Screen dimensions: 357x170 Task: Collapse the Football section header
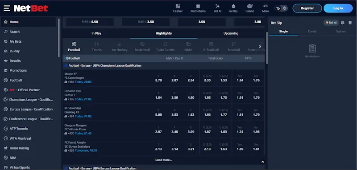164,58
